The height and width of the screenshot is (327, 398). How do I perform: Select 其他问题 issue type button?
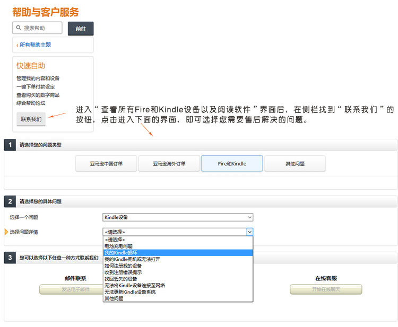coord(295,164)
